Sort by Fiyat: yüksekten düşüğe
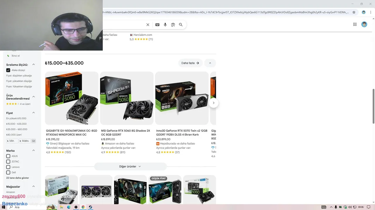The width and height of the screenshot is (375, 210). [x=19, y=81]
